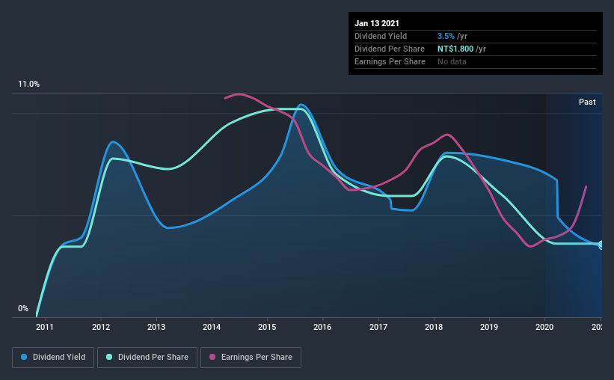
Task: Click the tooltip Earnings Per Share row label
Action: click(390, 61)
